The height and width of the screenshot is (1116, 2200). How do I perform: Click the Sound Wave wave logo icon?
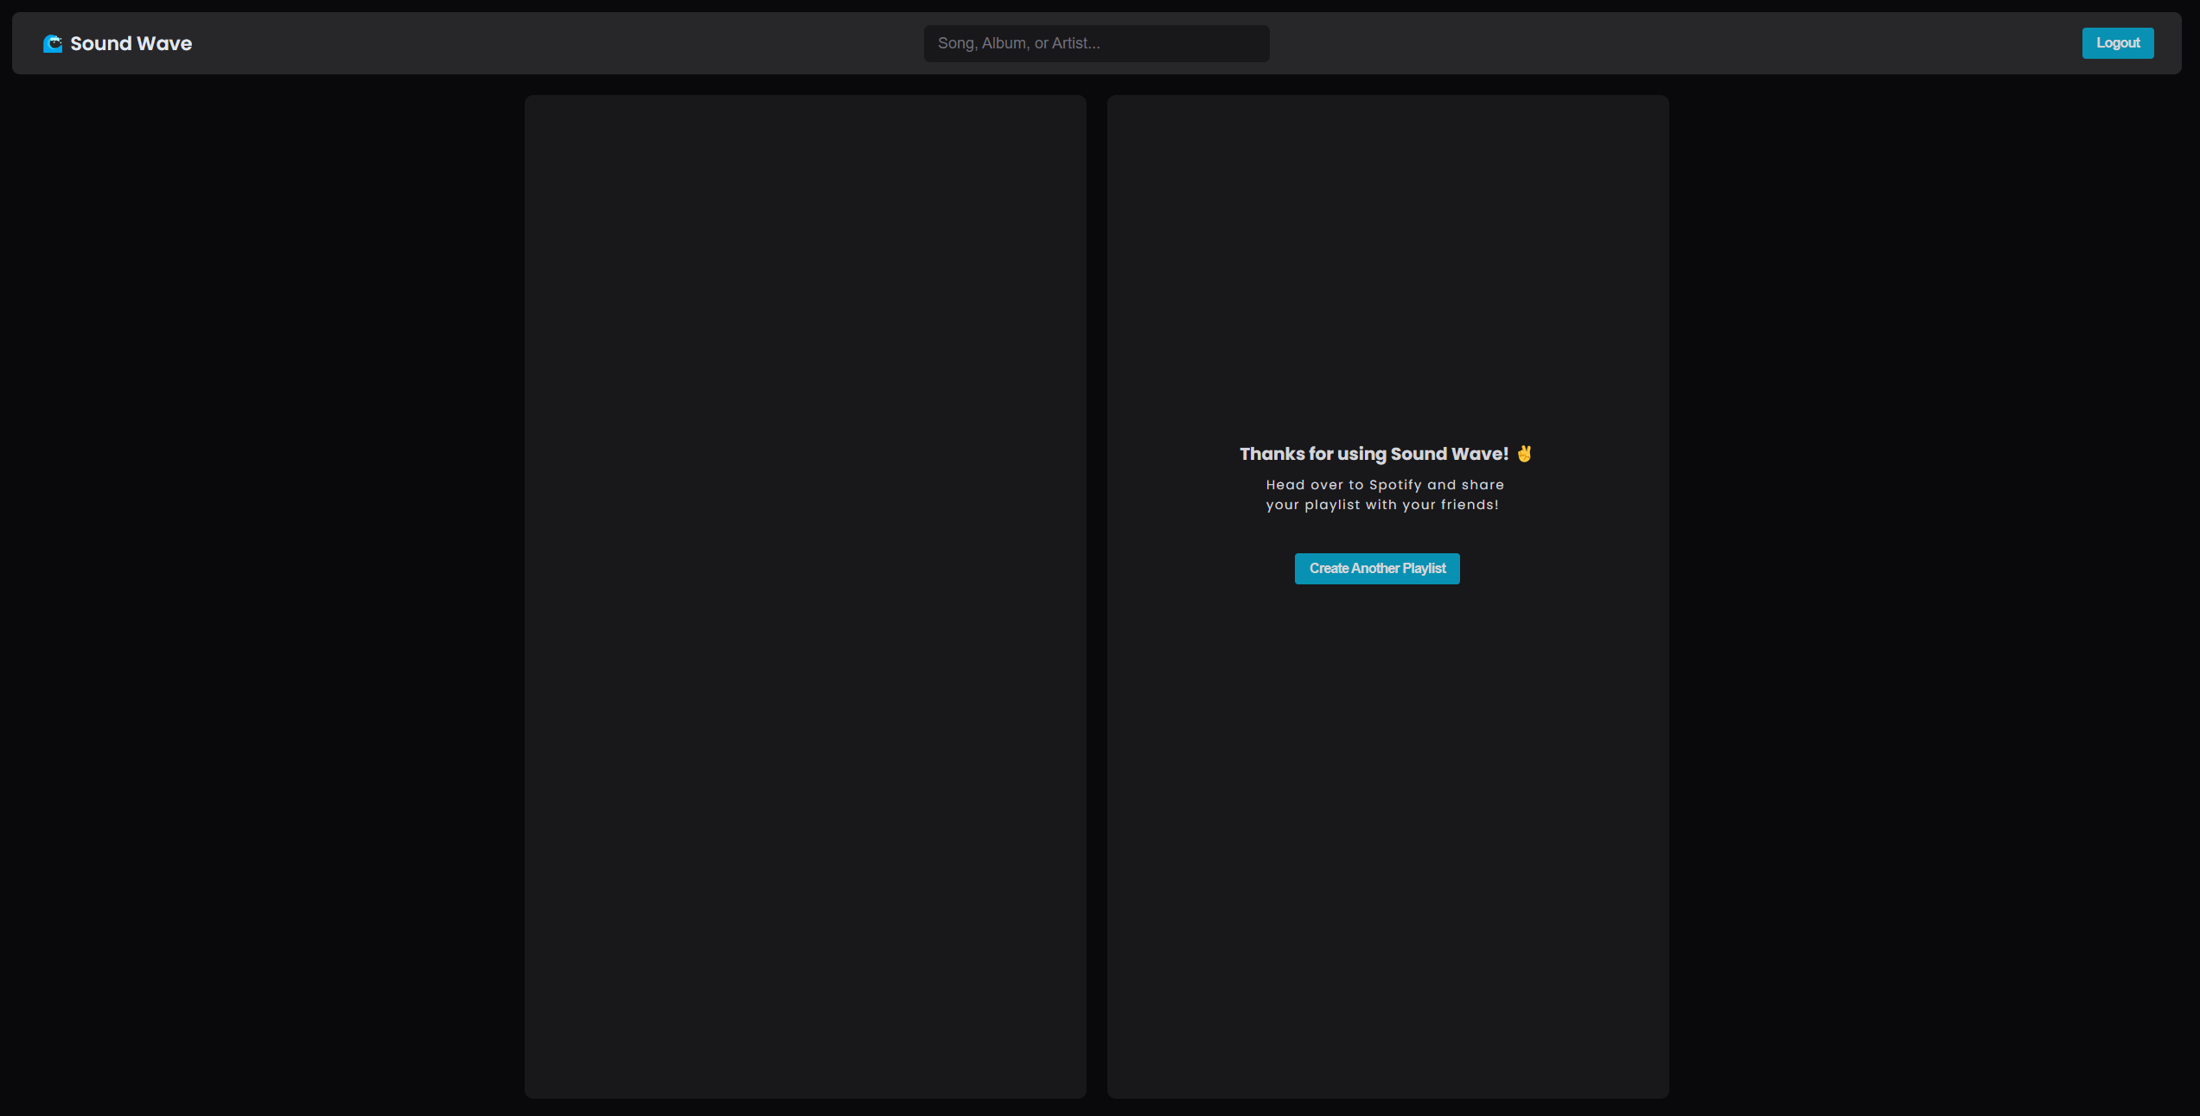(53, 43)
